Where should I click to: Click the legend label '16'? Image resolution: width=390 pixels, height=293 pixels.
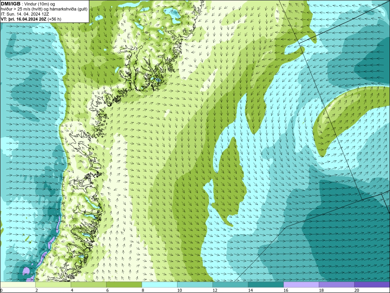(x=286, y=290)
